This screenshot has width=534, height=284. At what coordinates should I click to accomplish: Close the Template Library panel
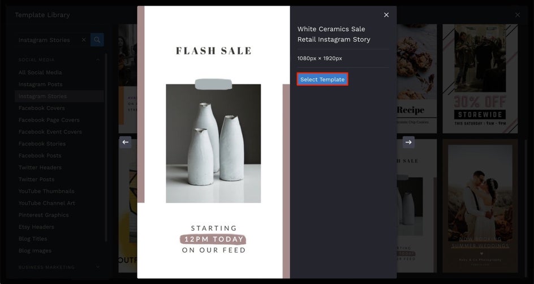(517, 15)
